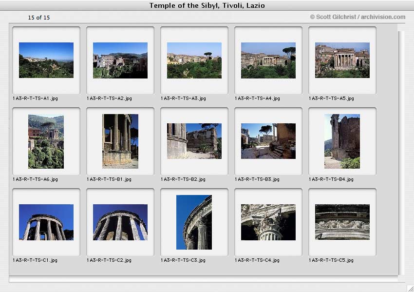Click the filename 1A3-R-T-TS-A3.jpg
This screenshot has width=414, height=292.
tap(183, 98)
